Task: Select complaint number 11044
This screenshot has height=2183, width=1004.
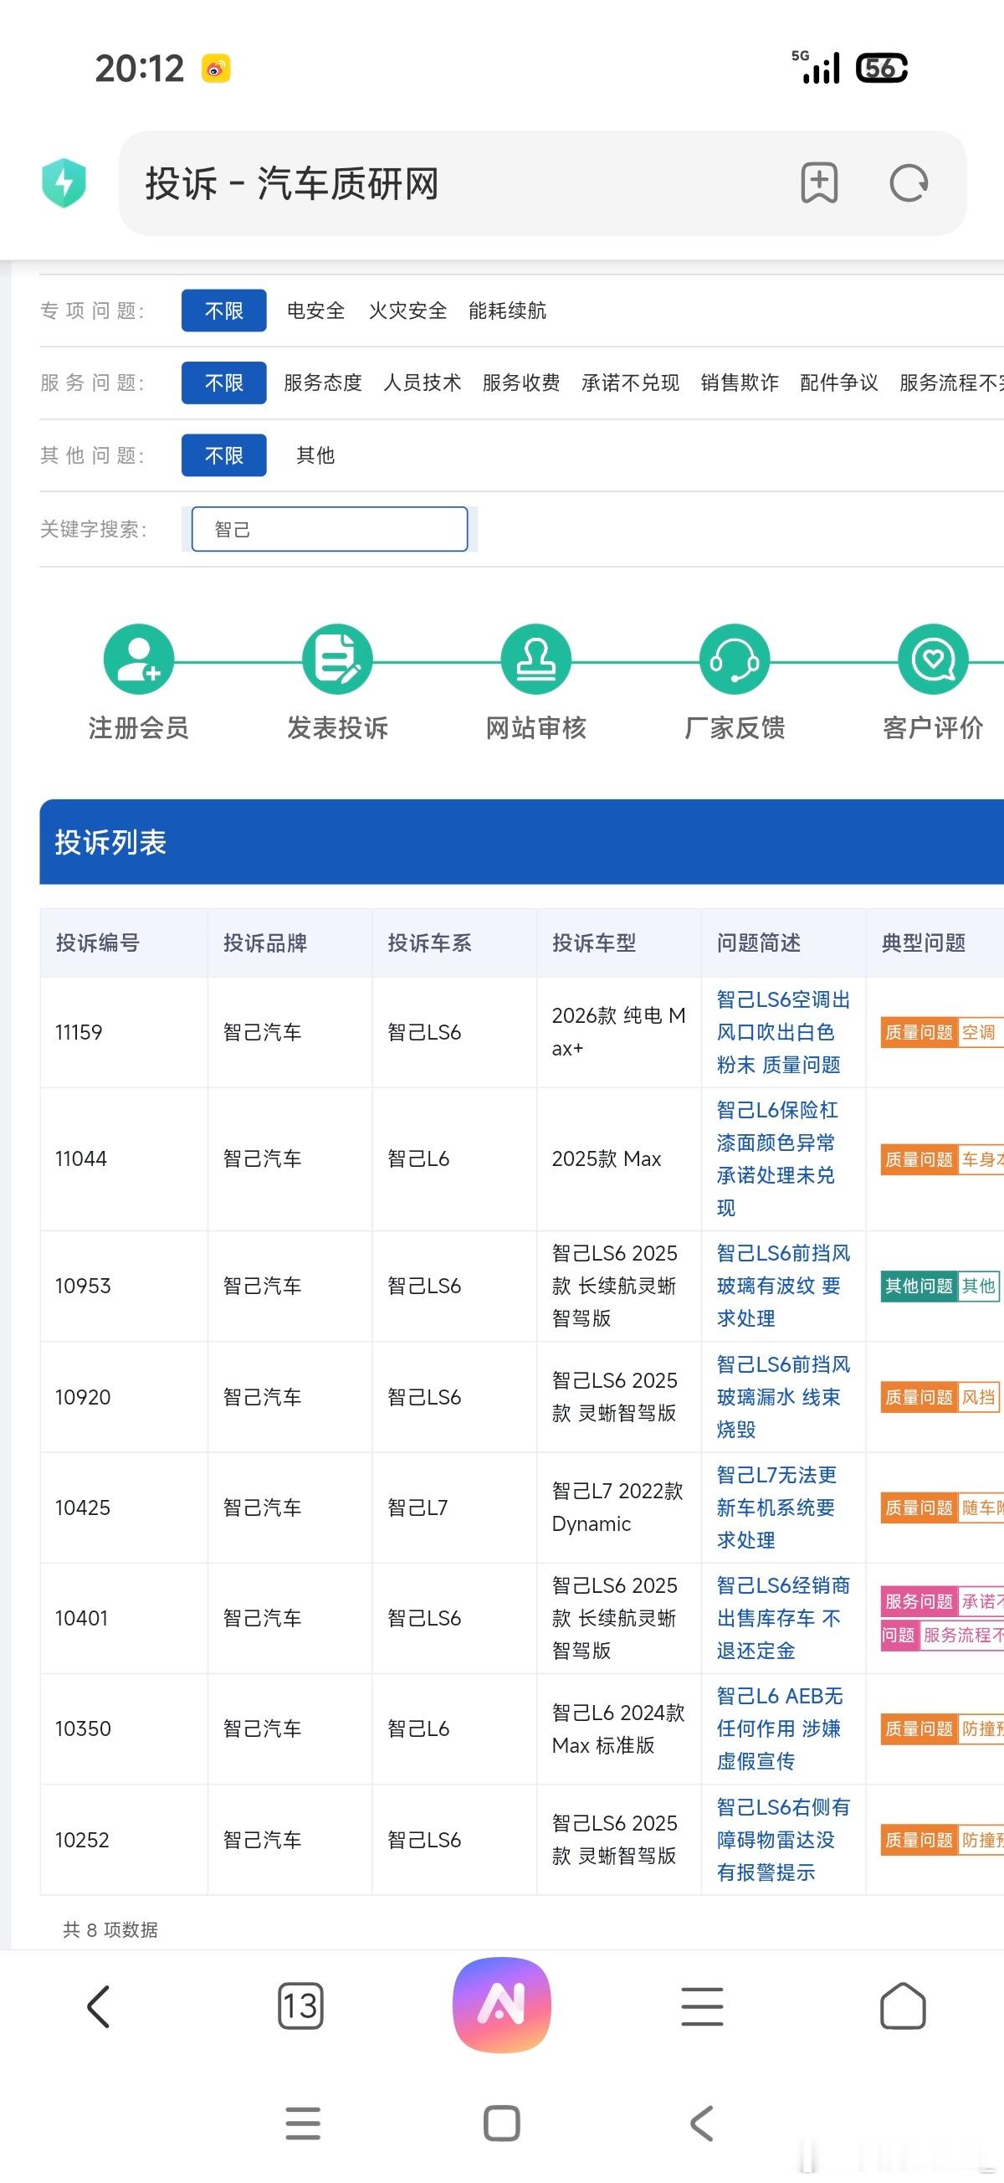Action: point(81,1158)
